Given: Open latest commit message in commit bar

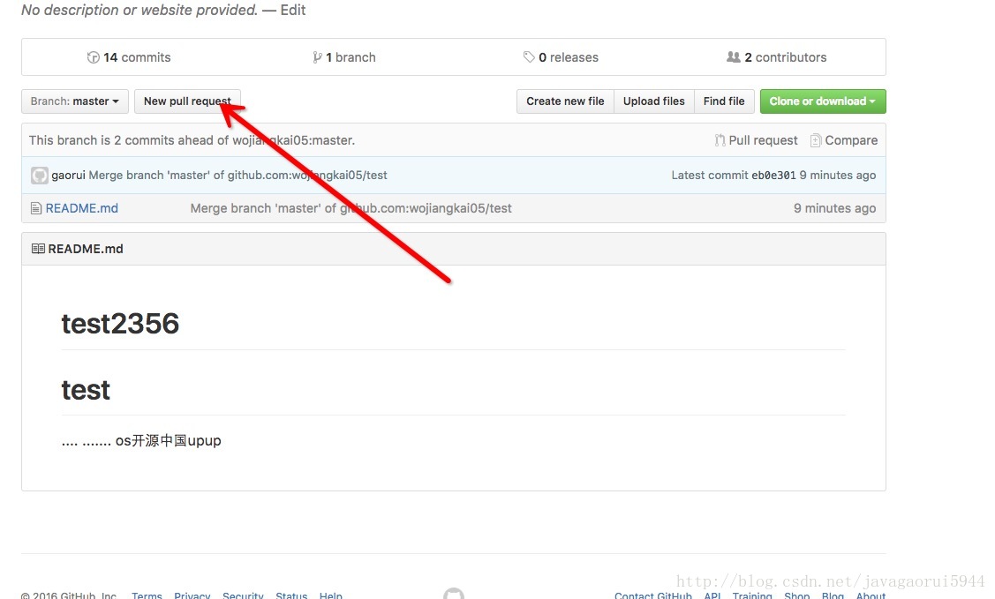Looking at the screenshot, I should [238, 175].
